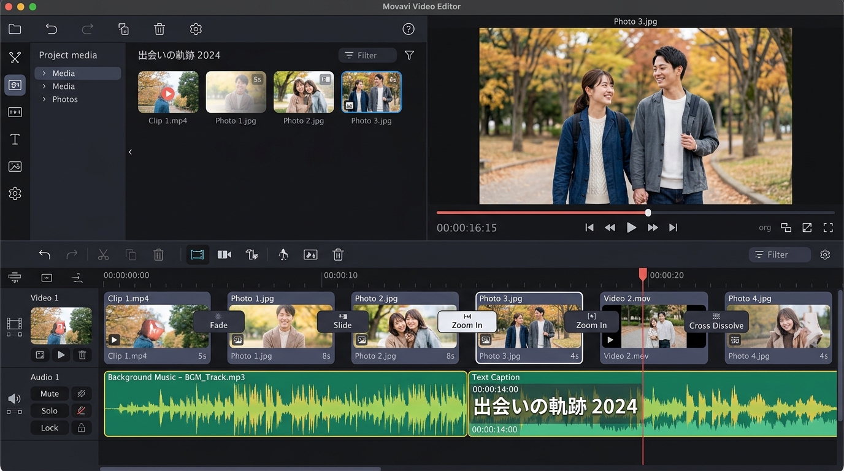Click the trash icon in the top toolbar
The image size is (844, 471).
pos(159,29)
